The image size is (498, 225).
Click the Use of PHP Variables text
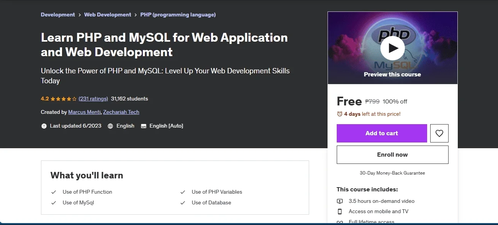[x=217, y=192]
